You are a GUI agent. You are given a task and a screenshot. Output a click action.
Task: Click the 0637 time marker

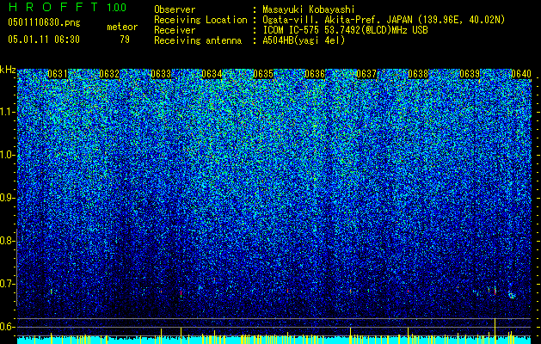366,74
